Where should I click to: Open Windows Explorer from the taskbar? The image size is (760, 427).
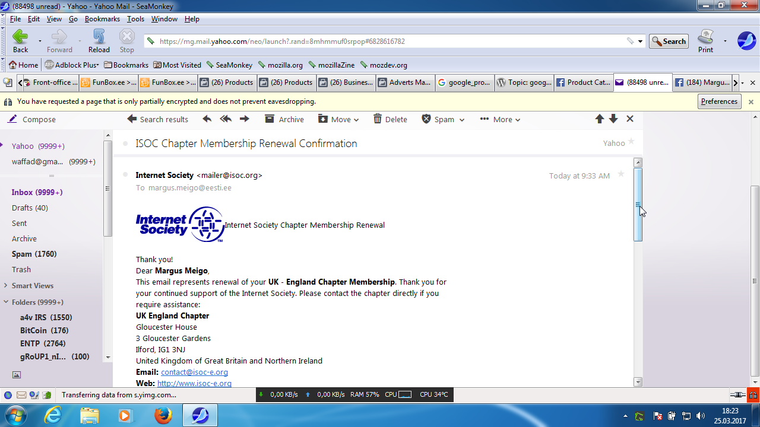pos(90,415)
